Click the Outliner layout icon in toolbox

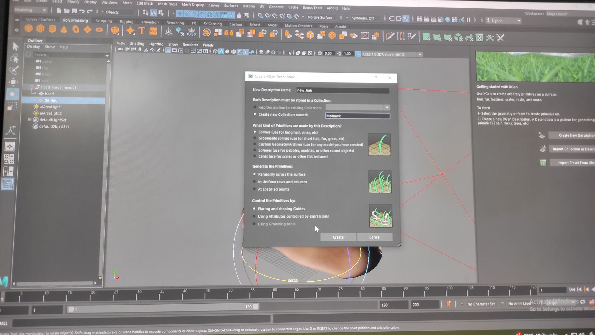coord(8,184)
